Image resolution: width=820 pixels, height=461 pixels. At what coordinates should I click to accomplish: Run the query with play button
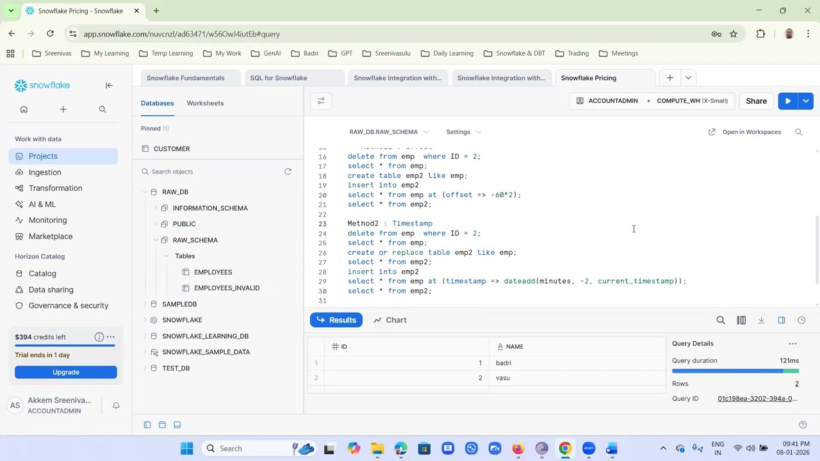pyautogui.click(x=788, y=101)
